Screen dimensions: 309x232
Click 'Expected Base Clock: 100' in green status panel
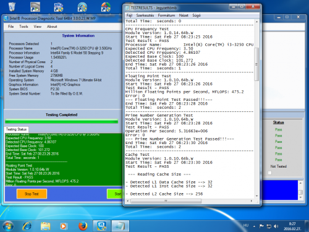point(25,146)
